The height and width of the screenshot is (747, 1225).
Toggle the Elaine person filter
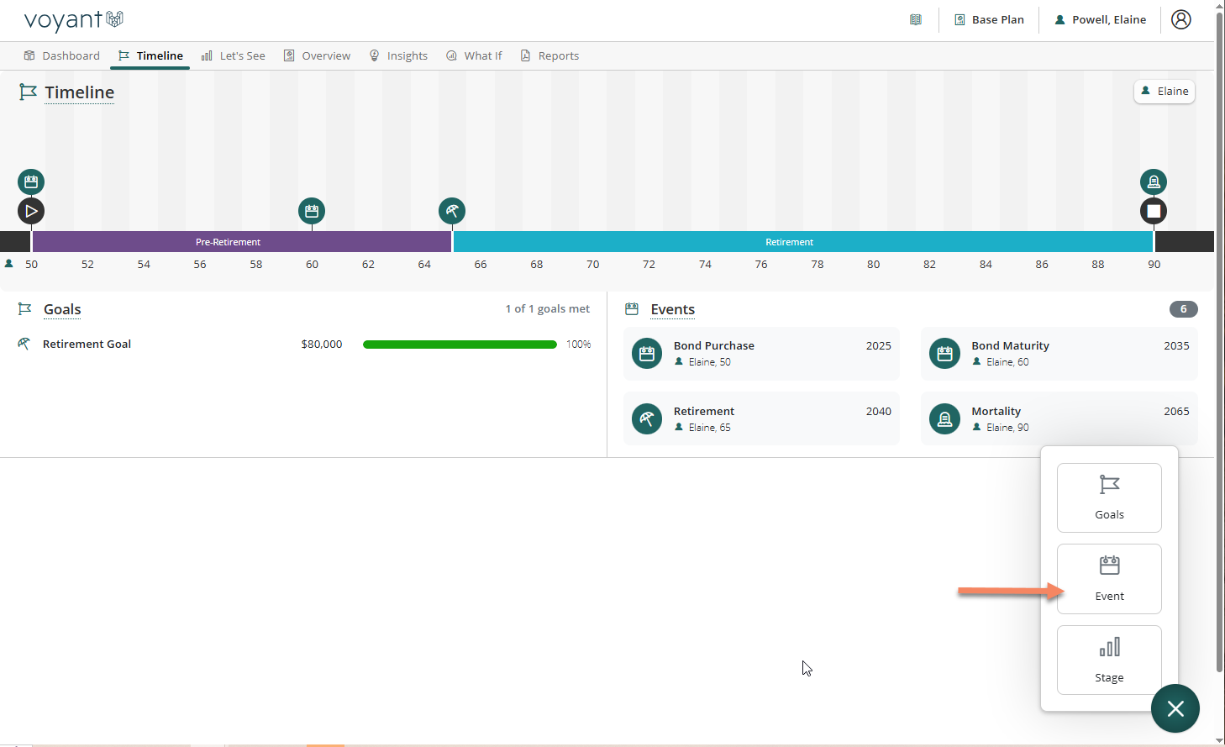[x=1164, y=91]
